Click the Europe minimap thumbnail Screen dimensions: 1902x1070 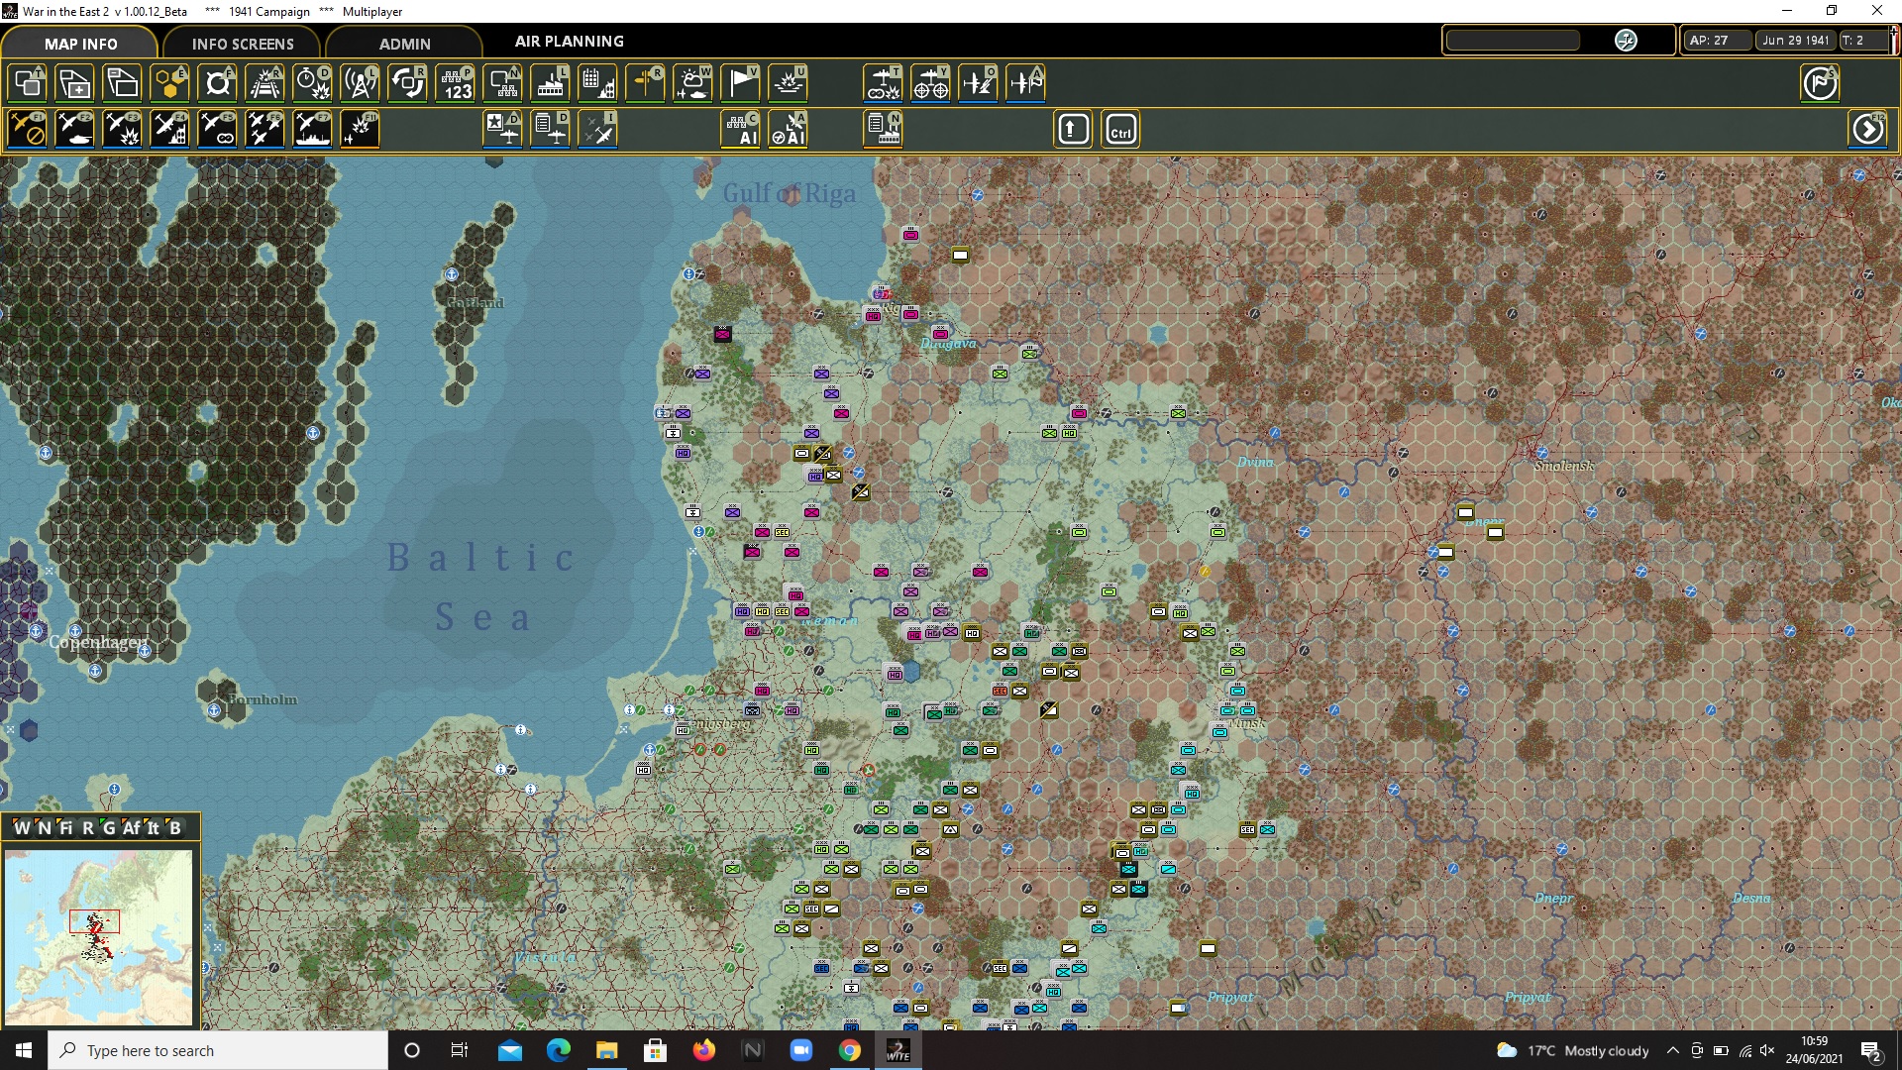[98, 936]
